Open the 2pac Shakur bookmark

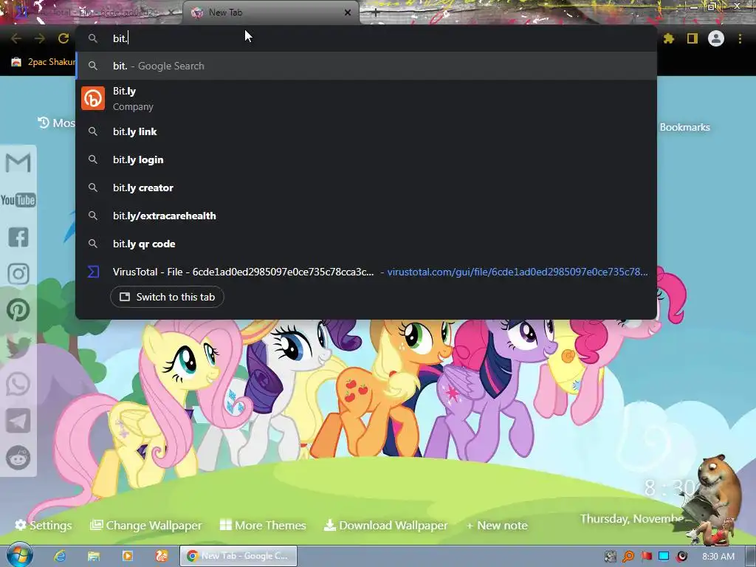click(x=44, y=62)
